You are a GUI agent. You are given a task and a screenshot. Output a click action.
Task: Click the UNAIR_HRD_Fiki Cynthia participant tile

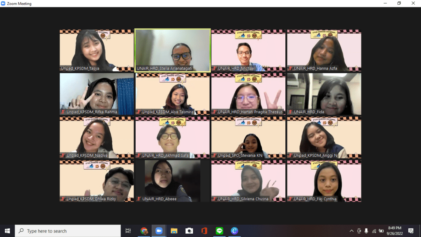click(x=324, y=181)
